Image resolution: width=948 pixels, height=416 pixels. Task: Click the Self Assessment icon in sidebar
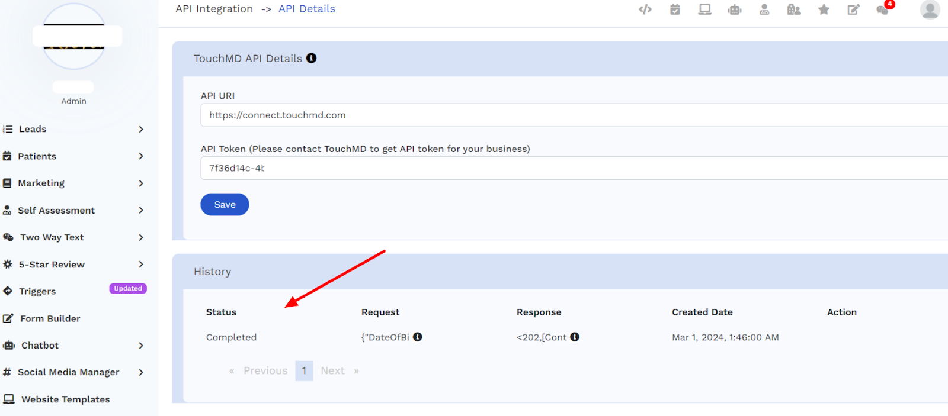tap(7, 210)
